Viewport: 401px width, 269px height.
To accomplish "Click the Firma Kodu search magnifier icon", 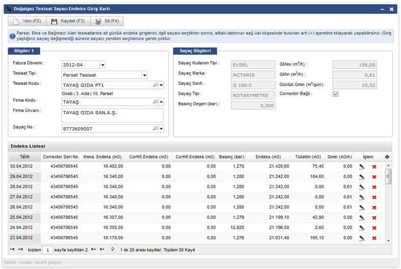I will point(155,102).
